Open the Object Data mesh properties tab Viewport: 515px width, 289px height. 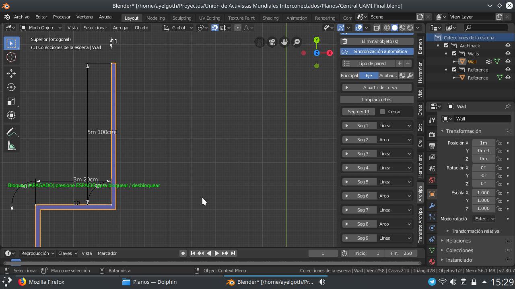(x=432, y=250)
